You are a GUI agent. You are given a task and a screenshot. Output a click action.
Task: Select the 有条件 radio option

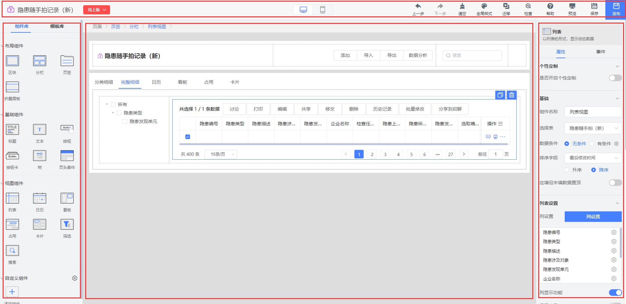point(592,144)
